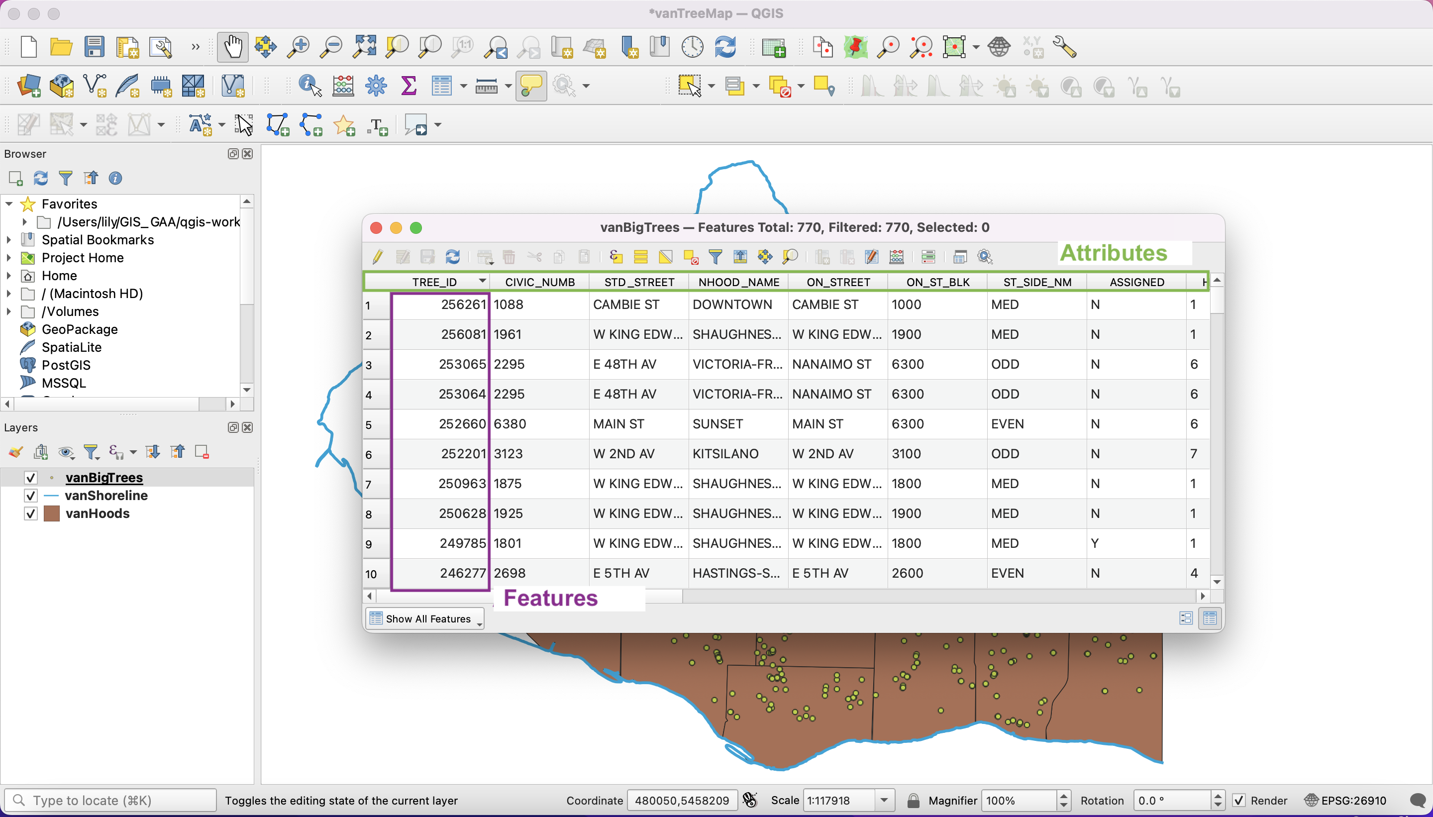Click the vanHoods brown color swatch
The width and height of the screenshot is (1433, 817).
52,513
